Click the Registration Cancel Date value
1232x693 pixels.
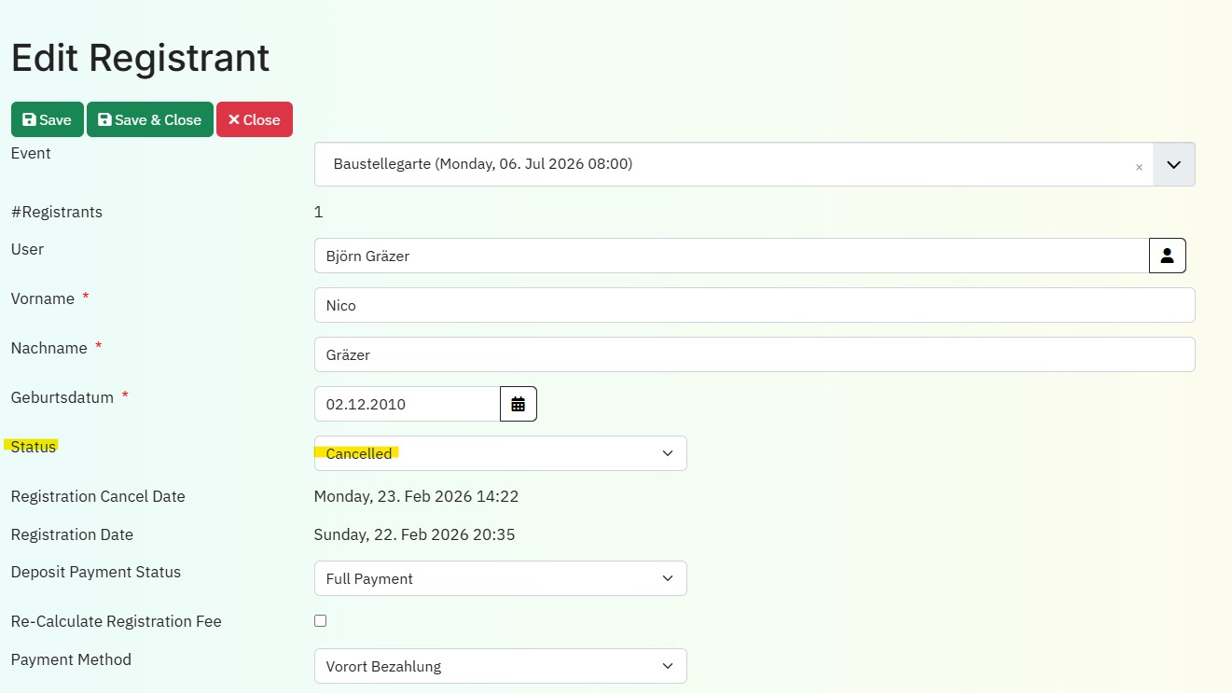[416, 496]
